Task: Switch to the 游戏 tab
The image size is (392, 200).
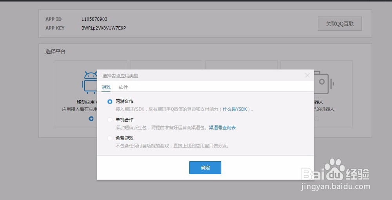Action: (x=106, y=87)
